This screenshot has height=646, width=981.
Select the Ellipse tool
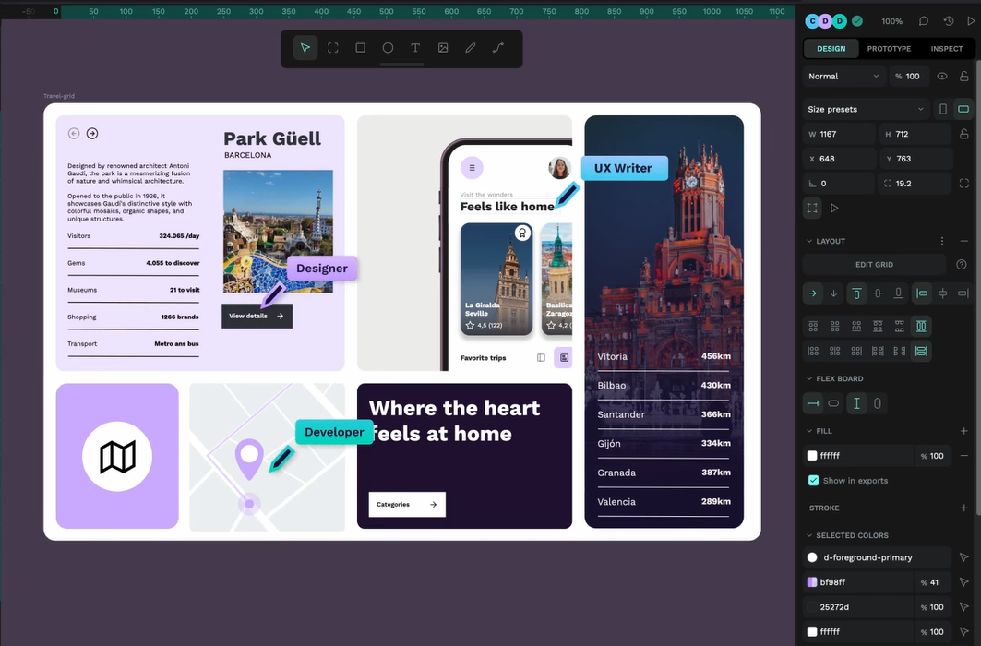[388, 48]
